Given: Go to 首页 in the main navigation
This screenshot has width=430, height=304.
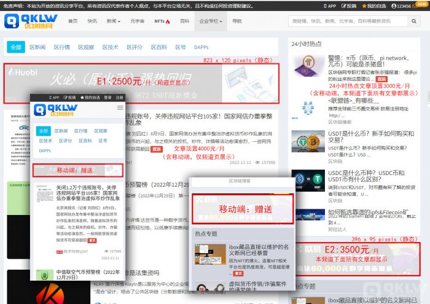Looking at the screenshot, I should coord(72,21).
